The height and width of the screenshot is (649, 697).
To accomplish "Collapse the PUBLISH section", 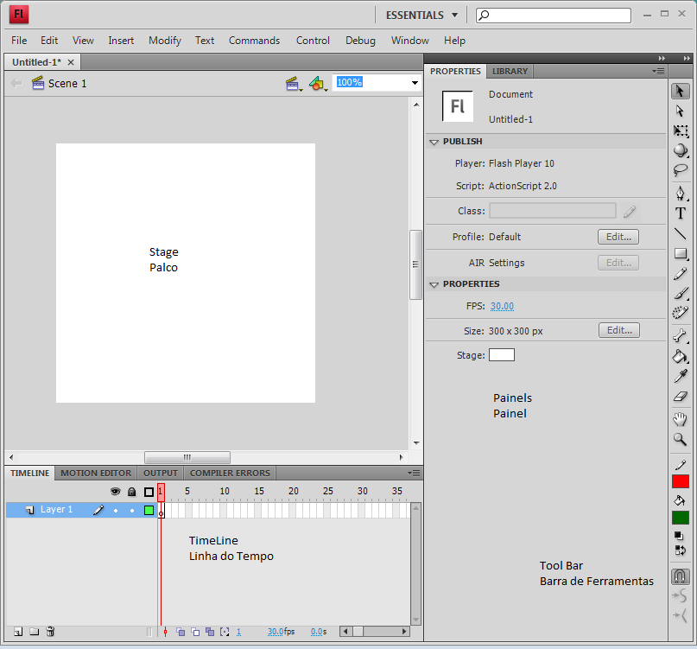I will tap(434, 141).
